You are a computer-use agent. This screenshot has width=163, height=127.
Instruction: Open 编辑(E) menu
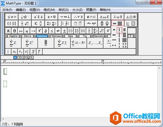tap(21, 10)
